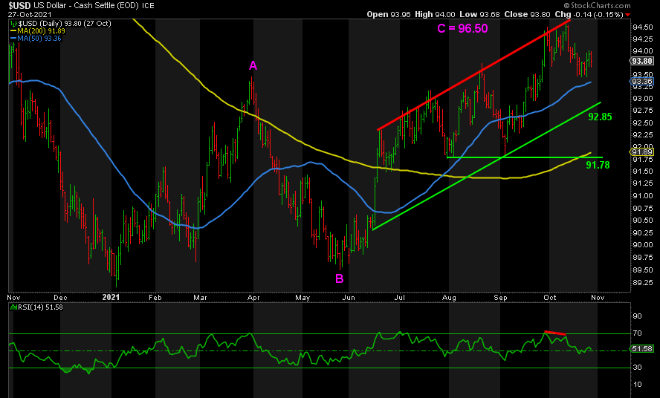Click the $USD daily price legend icon

pyautogui.click(x=13, y=23)
